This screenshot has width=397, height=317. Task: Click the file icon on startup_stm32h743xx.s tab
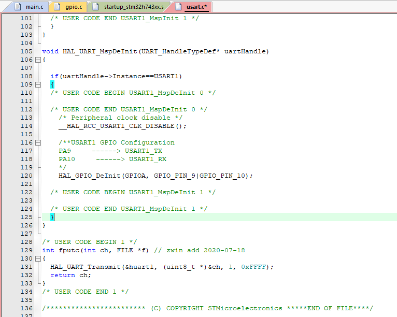[95, 7]
